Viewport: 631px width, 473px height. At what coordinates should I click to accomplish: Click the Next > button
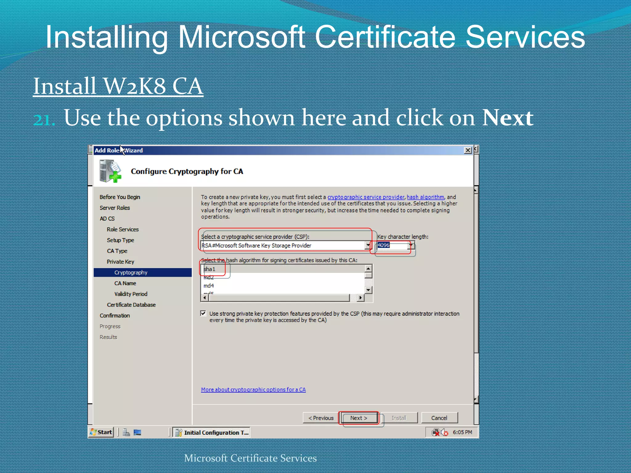[x=359, y=418]
